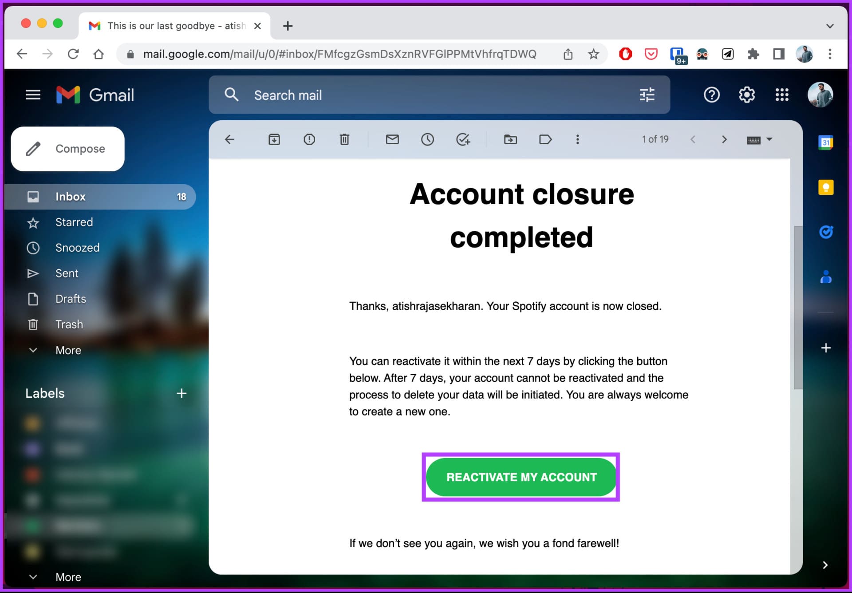
Task: Click the mark as read envelope icon
Action: pos(392,139)
